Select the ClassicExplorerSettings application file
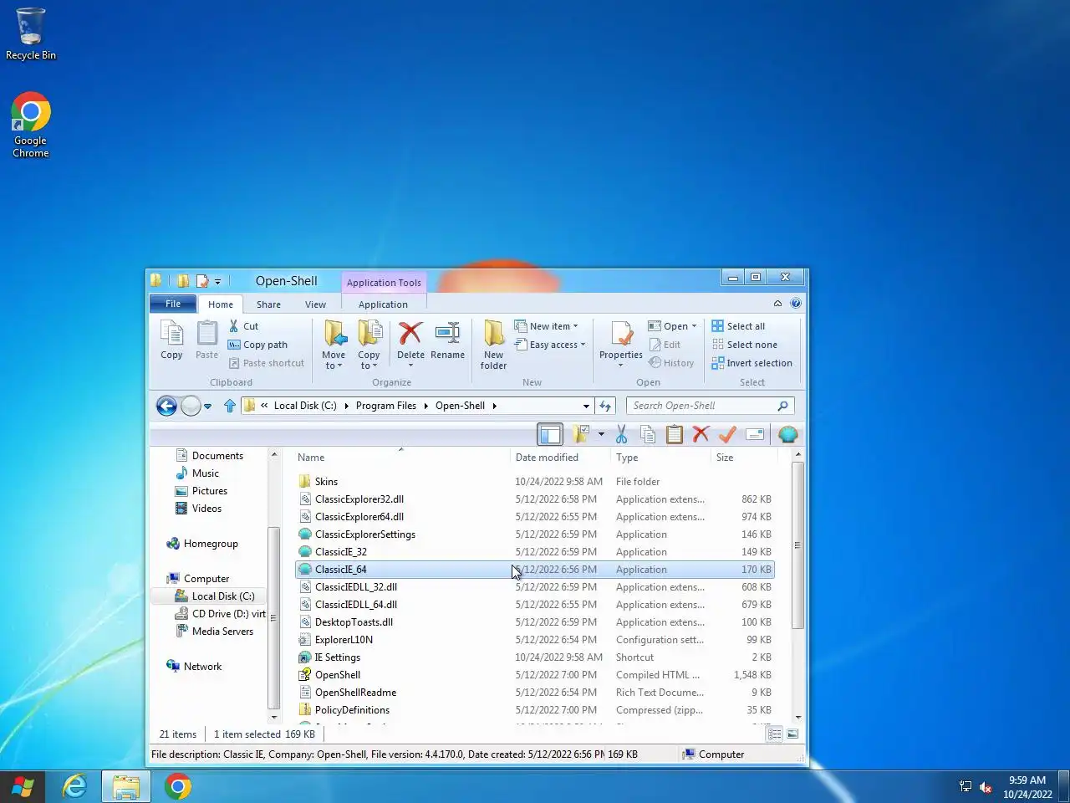This screenshot has width=1070, height=803. [x=535, y=534]
